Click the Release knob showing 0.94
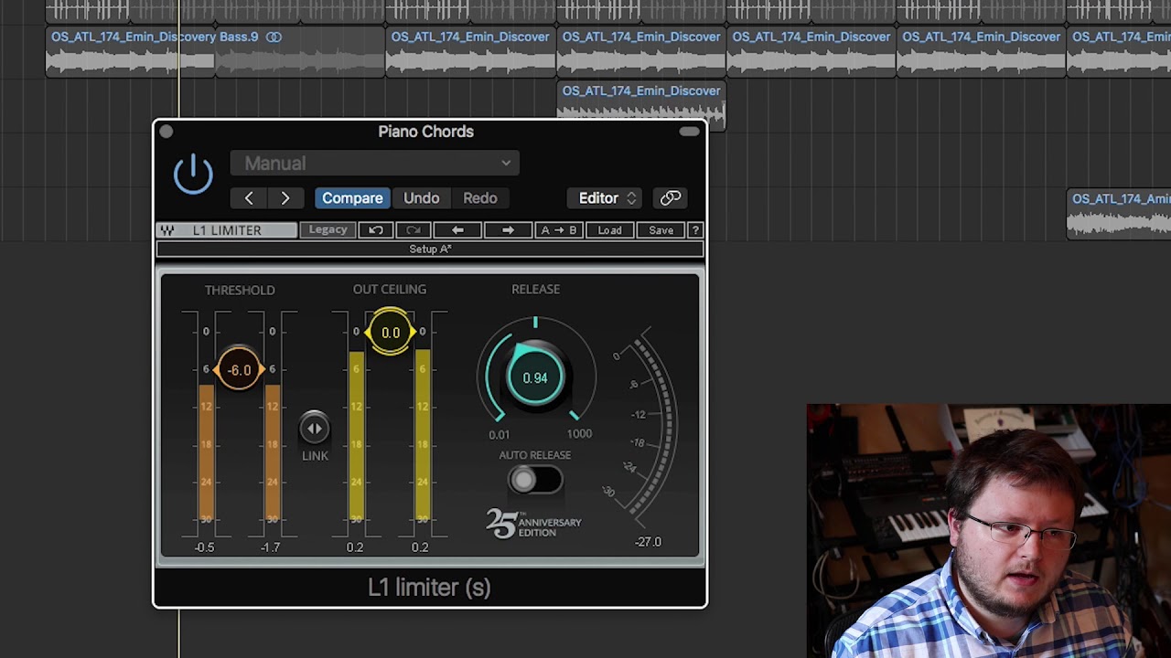The width and height of the screenshot is (1171, 658). point(535,377)
